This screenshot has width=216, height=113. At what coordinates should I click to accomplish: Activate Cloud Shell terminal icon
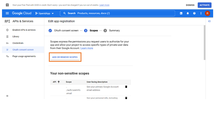point(181,13)
